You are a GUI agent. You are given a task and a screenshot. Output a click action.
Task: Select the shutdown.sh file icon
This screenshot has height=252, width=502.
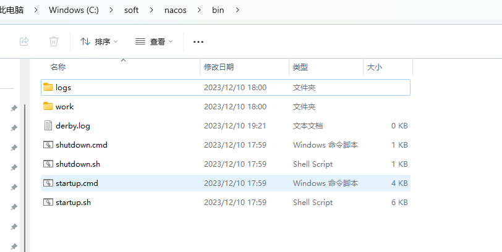click(x=48, y=164)
